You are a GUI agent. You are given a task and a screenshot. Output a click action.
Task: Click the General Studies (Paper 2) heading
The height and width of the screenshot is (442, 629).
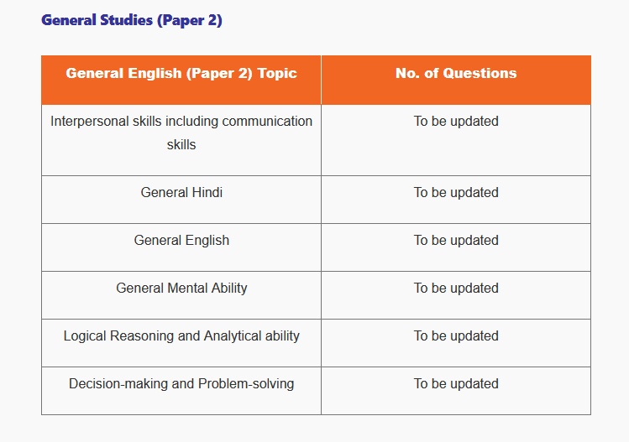pyautogui.click(x=132, y=20)
